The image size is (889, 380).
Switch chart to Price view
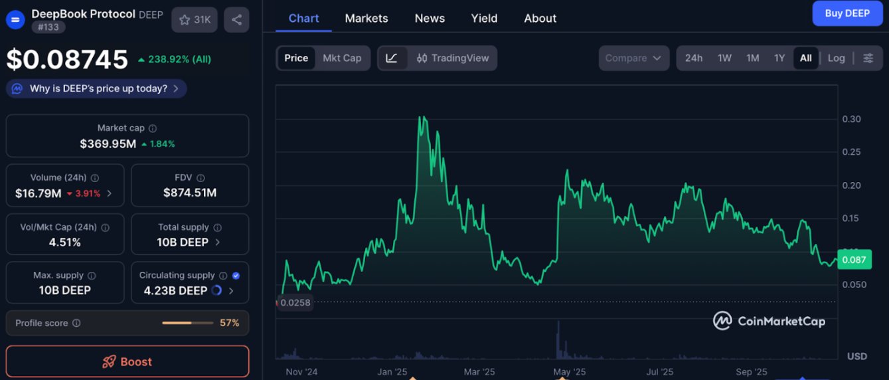tap(296, 58)
